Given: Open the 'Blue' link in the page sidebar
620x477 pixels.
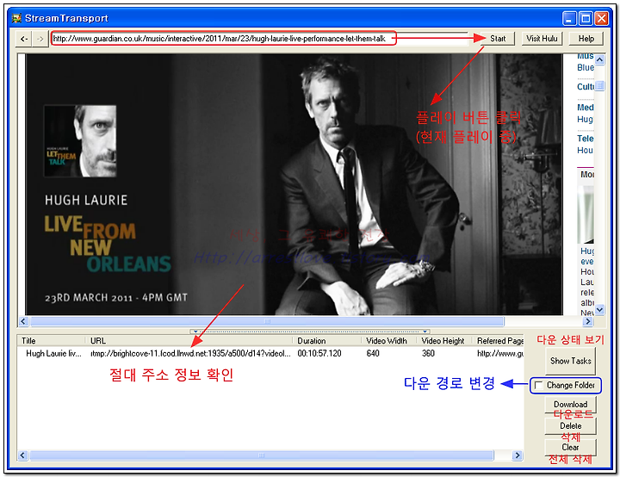Looking at the screenshot, I should click(586, 68).
